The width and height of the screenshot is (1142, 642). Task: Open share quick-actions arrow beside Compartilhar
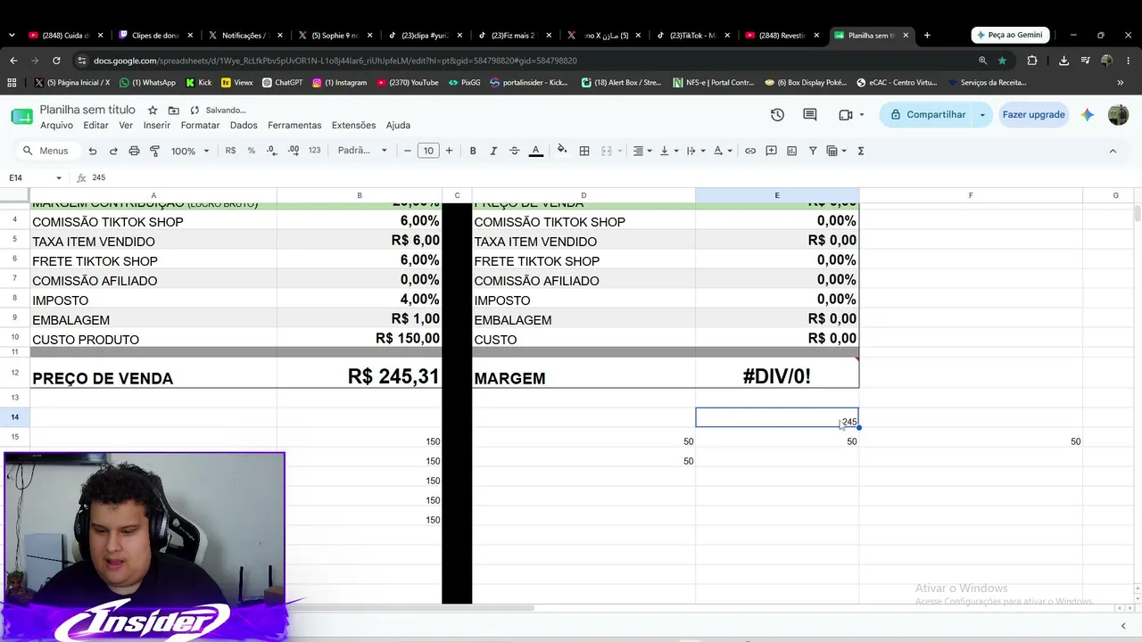(982, 114)
